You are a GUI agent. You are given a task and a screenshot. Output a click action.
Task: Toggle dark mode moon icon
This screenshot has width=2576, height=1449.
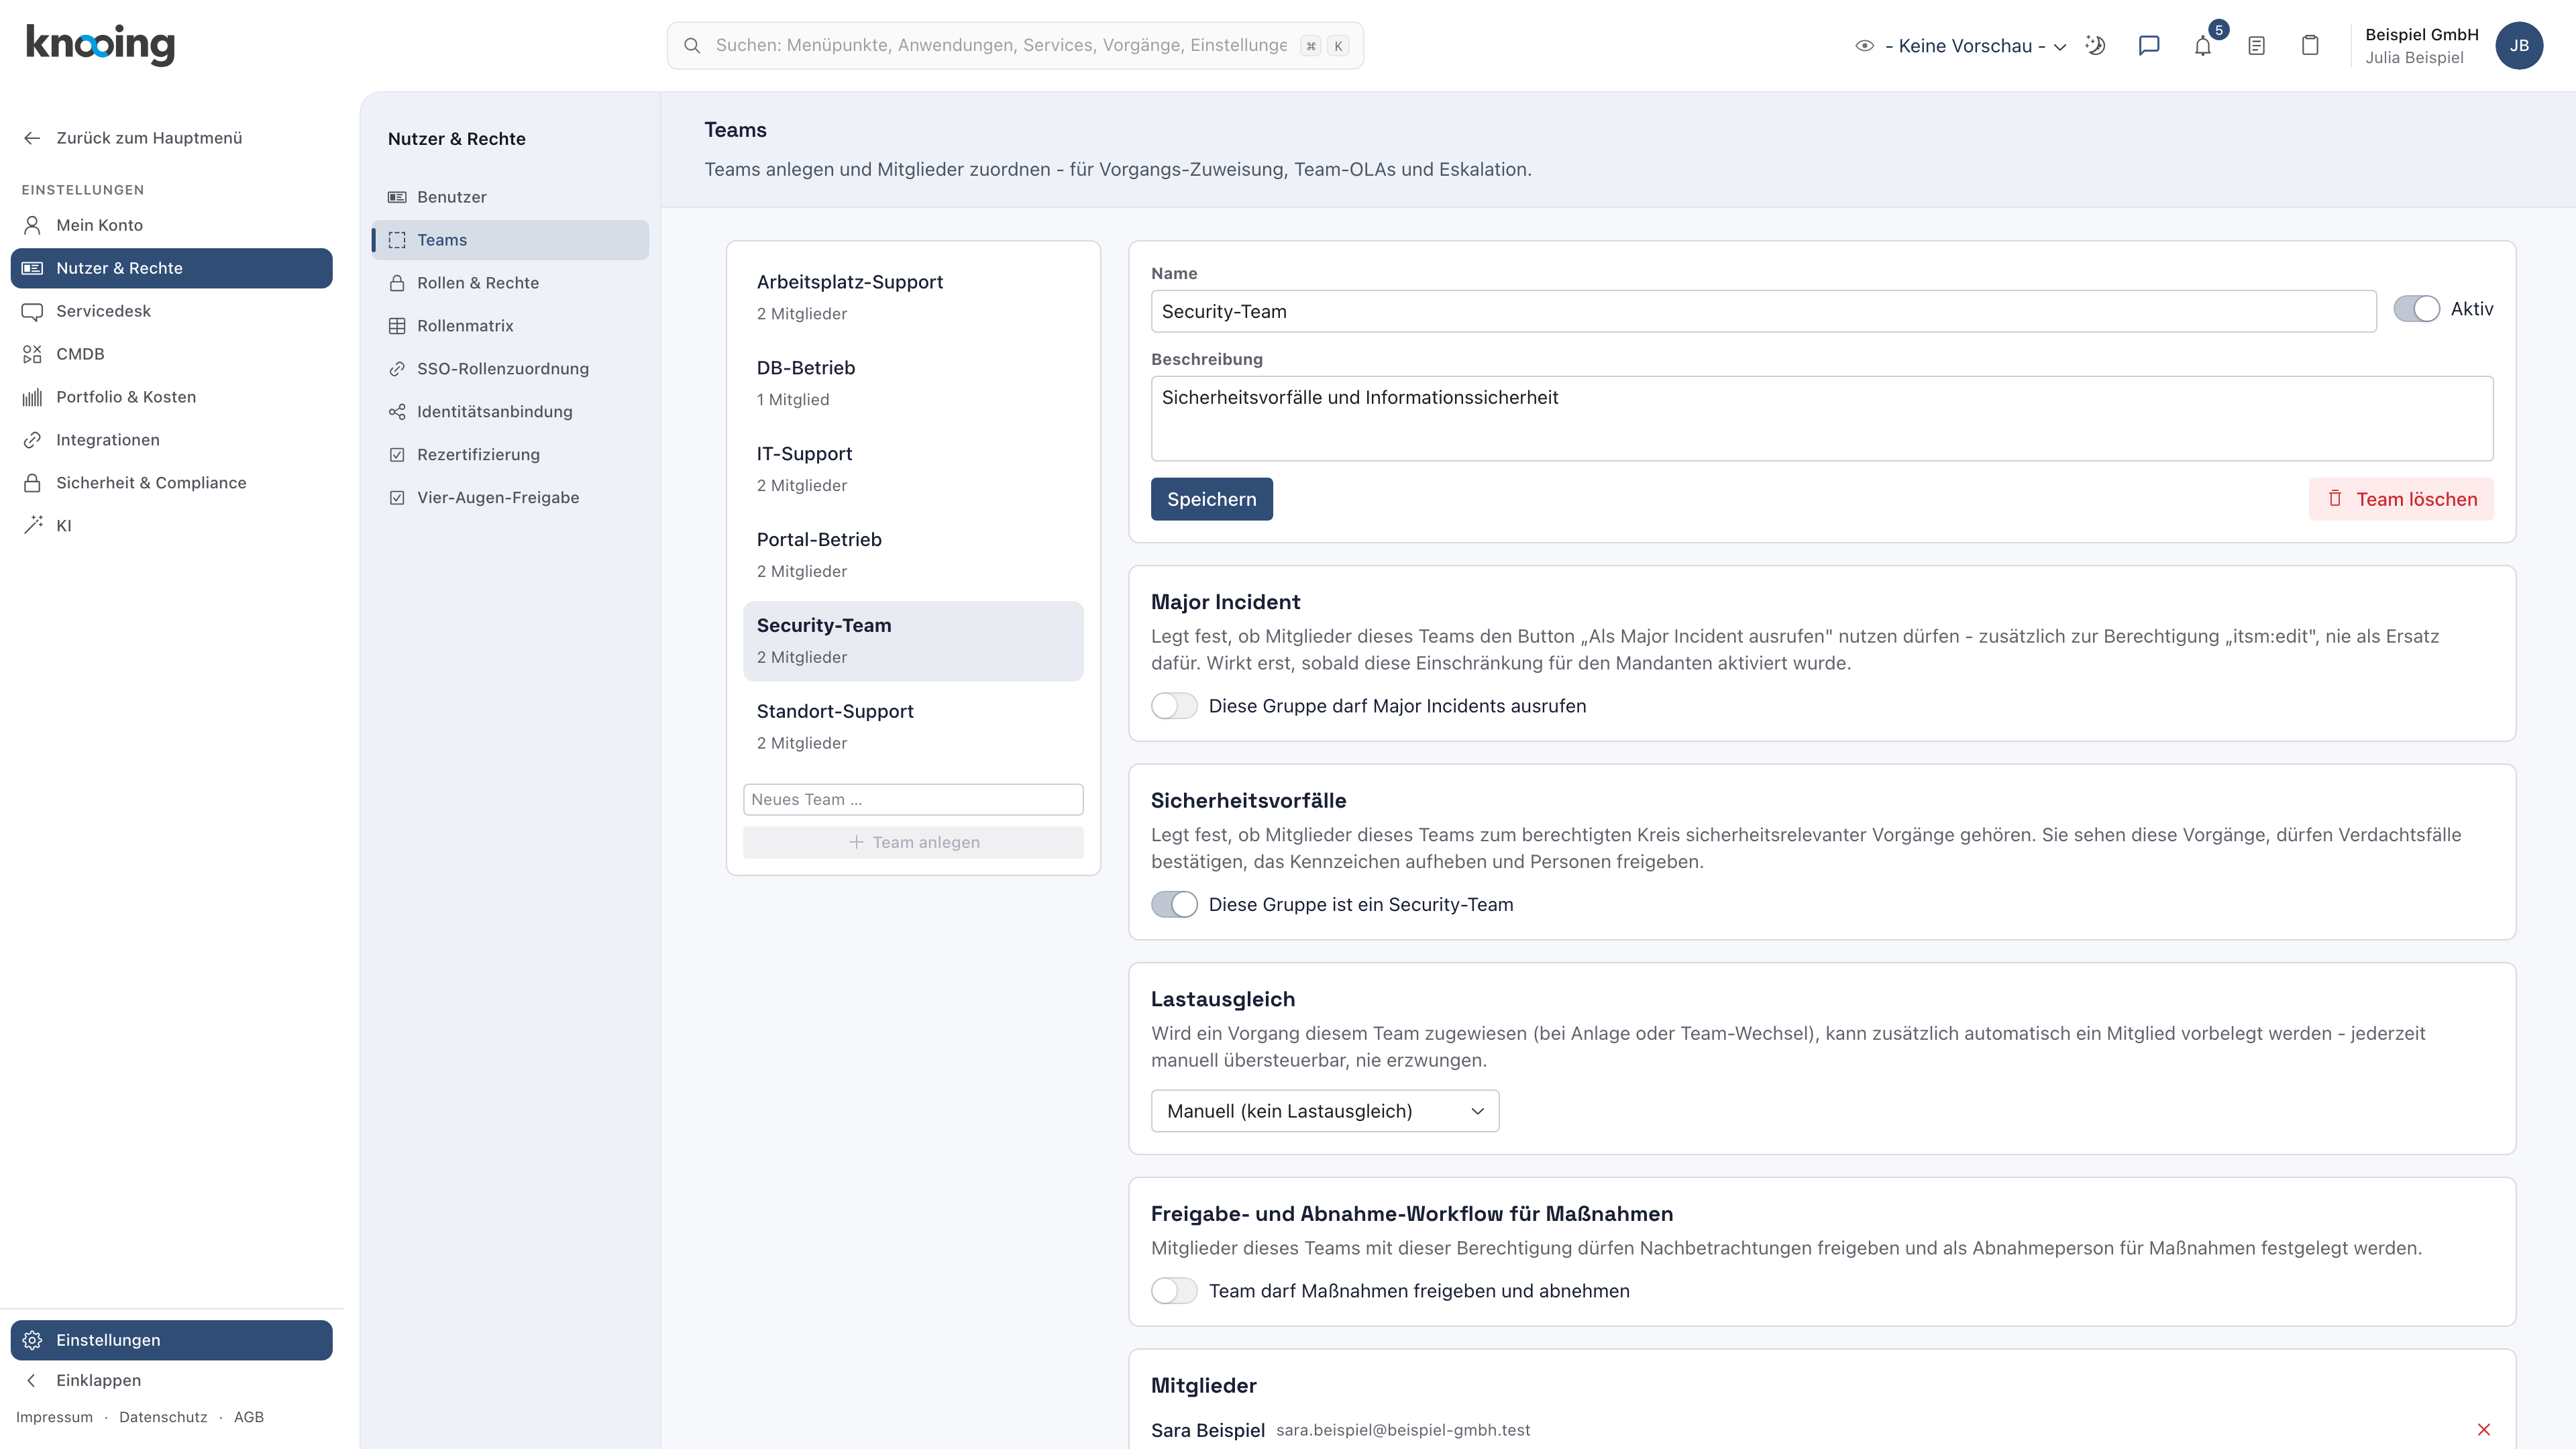pos(2095,45)
